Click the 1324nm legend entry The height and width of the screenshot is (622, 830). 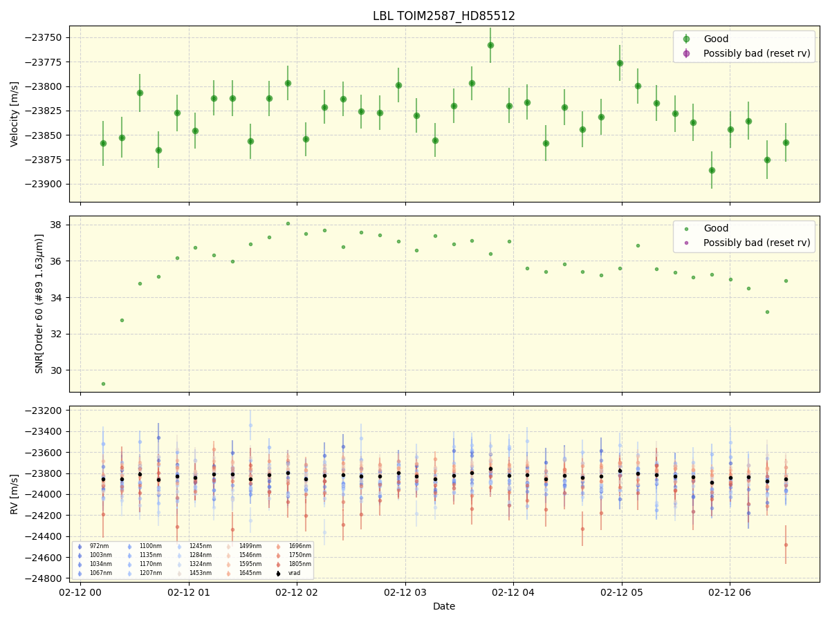coord(192,565)
